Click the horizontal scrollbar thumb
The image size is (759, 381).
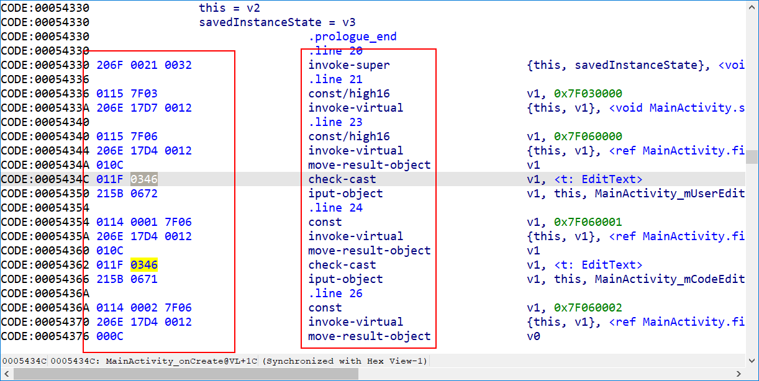pyautogui.click(x=186, y=374)
